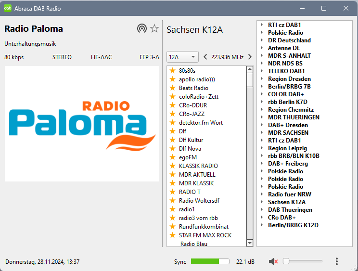This screenshot has width=358, height=271.
Task: Select the Dlf Kultur station
Action: point(191,140)
